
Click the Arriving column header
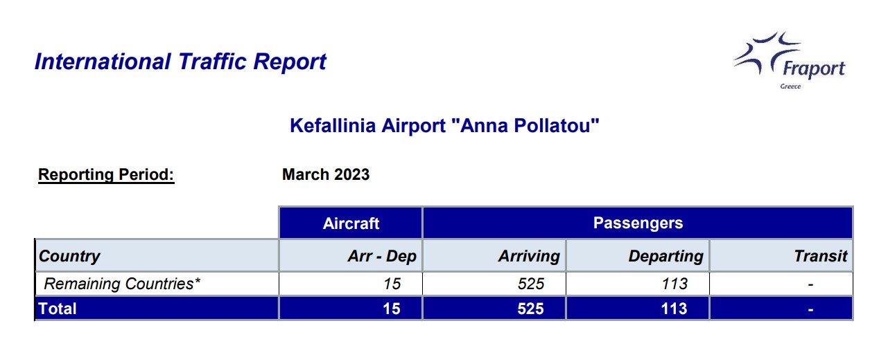coord(529,256)
